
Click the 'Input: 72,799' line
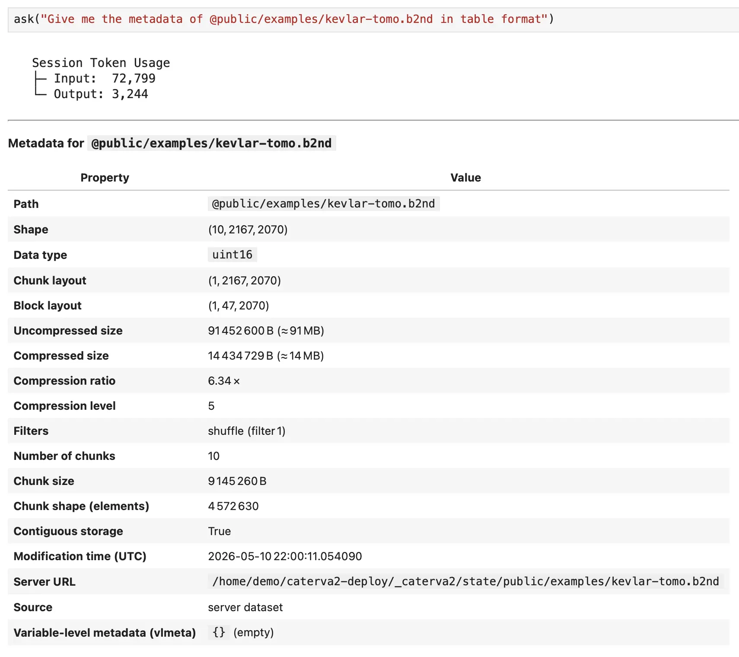click(105, 79)
